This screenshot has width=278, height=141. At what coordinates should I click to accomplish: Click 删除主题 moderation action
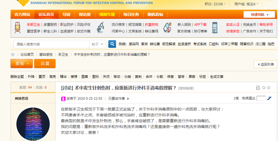(x=17, y=77)
